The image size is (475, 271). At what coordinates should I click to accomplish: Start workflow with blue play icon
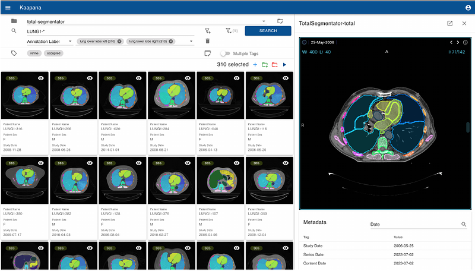(x=284, y=65)
